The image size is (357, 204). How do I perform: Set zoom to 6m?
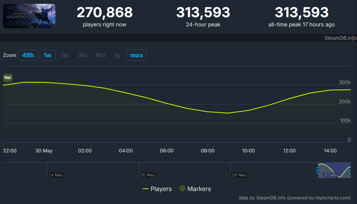tap(100, 55)
